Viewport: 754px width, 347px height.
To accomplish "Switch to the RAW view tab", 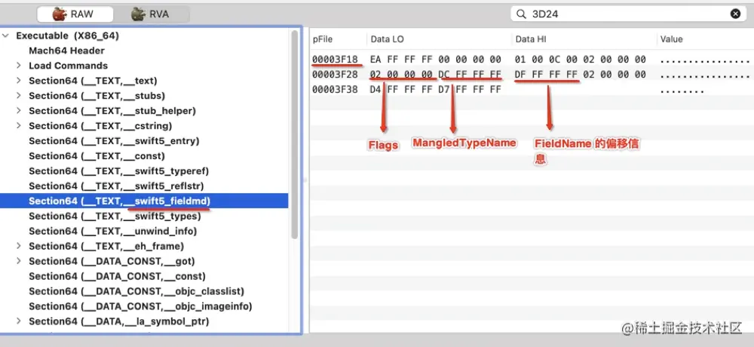I will [75, 14].
